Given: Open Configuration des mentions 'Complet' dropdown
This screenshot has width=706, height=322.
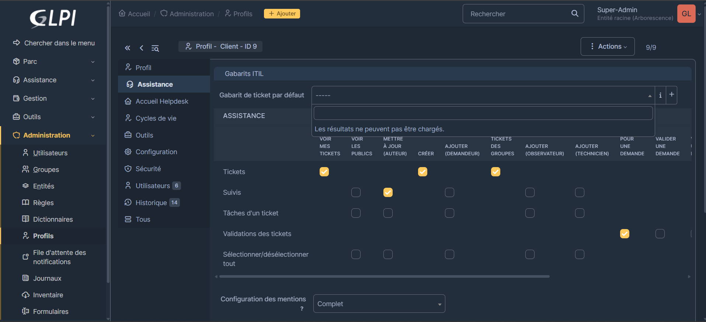Looking at the screenshot, I should [x=379, y=304].
